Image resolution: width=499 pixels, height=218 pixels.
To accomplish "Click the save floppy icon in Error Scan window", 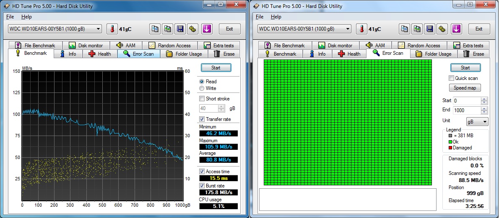I will pyautogui.click(x=430, y=29).
